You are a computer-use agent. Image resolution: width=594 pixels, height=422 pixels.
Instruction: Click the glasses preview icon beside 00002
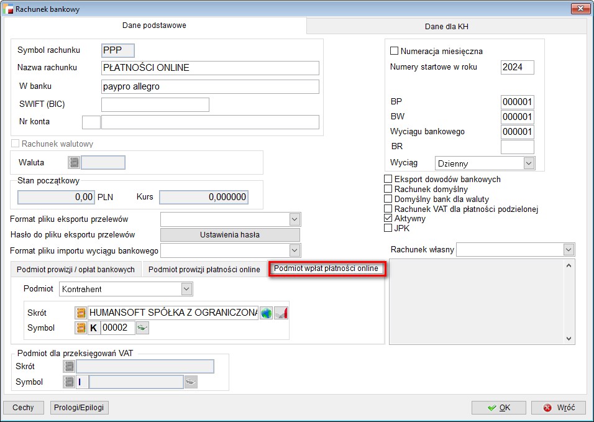point(143,328)
